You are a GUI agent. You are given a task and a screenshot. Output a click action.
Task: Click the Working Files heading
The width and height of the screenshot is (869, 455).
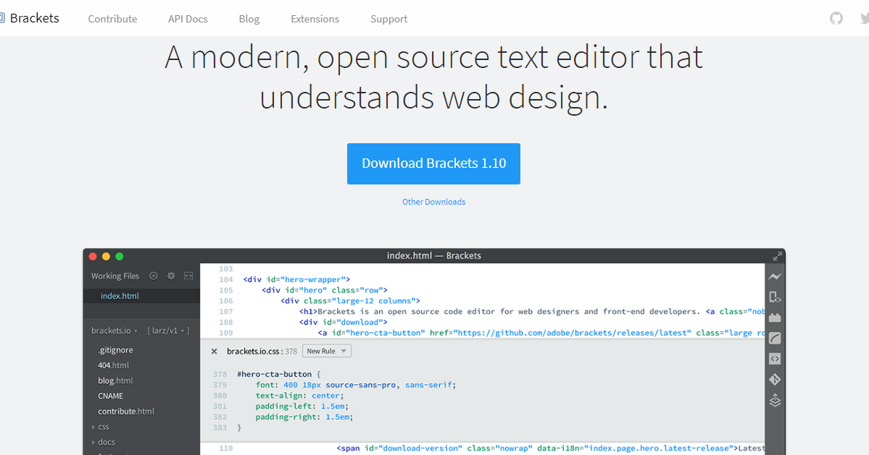115,276
